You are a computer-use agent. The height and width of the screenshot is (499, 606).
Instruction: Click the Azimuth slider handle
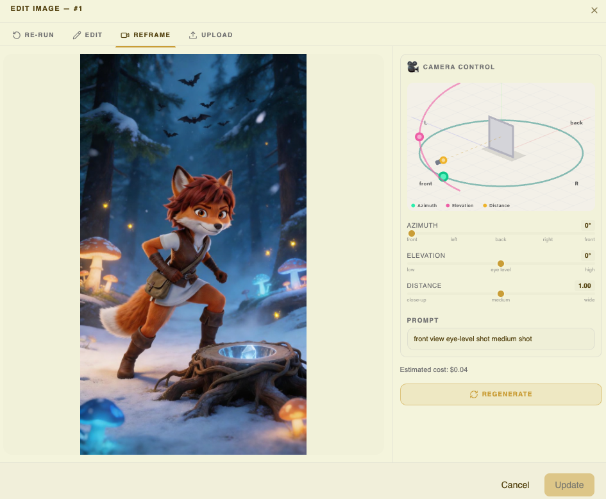coord(412,233)
